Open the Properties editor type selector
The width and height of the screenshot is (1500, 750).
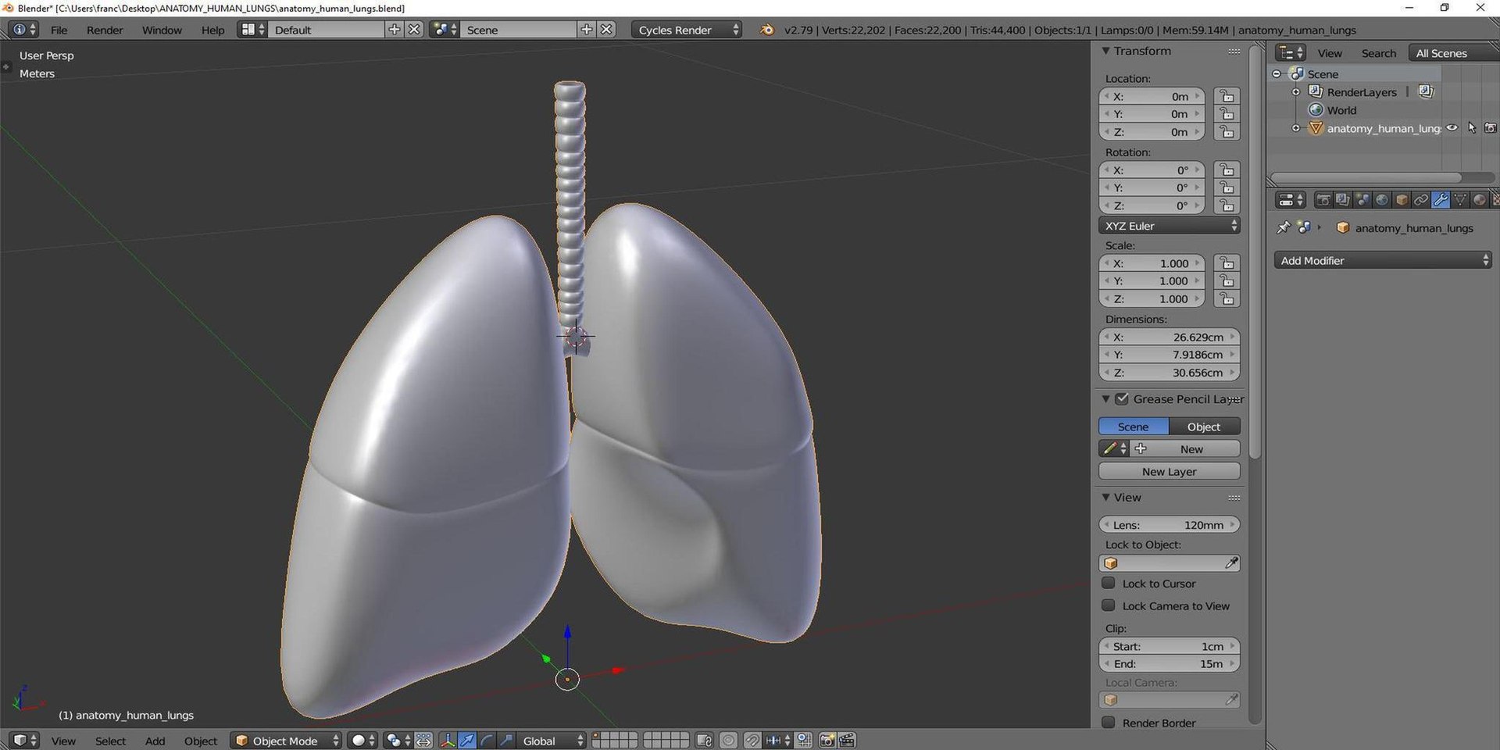click(1291, 200)
